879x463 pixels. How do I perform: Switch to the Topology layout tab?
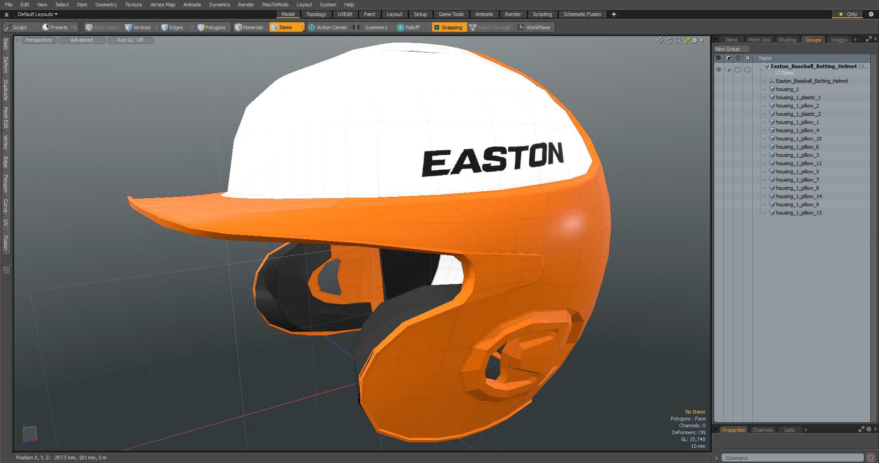coord(316,14)
